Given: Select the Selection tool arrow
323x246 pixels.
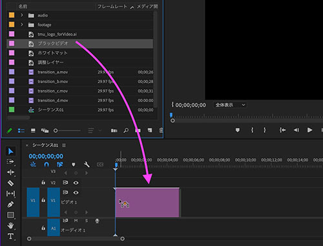Looking at the screenshot, I should point(10,151).
